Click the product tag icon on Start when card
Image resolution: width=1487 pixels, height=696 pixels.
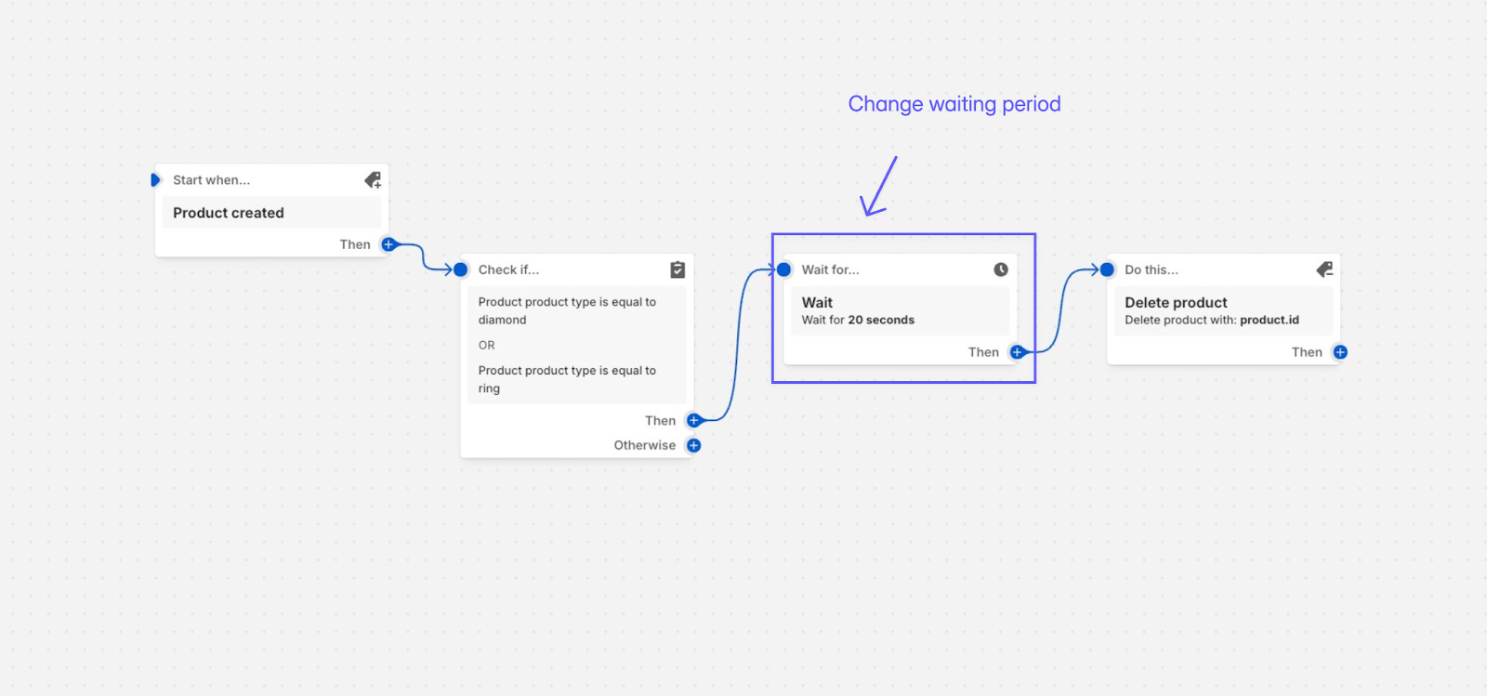click(373, 180)
